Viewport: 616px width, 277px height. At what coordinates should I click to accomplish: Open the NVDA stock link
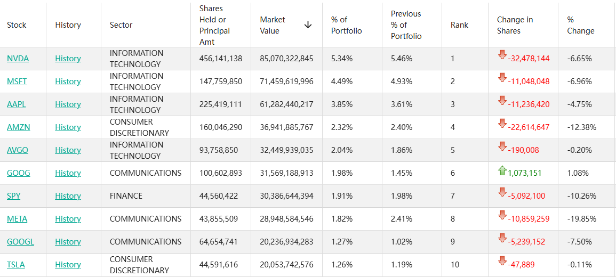(18, 59)
